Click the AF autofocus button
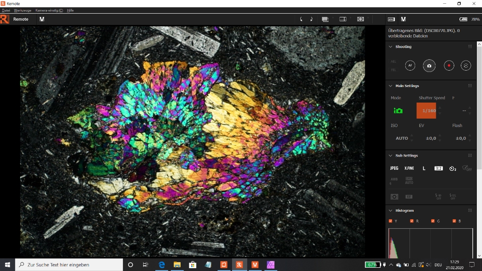 [x=410, y=66]
